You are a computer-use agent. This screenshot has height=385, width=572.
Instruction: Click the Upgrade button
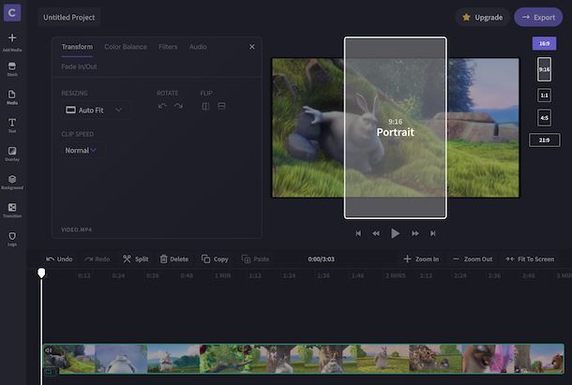pyautogui.click(x=482, y=17)
